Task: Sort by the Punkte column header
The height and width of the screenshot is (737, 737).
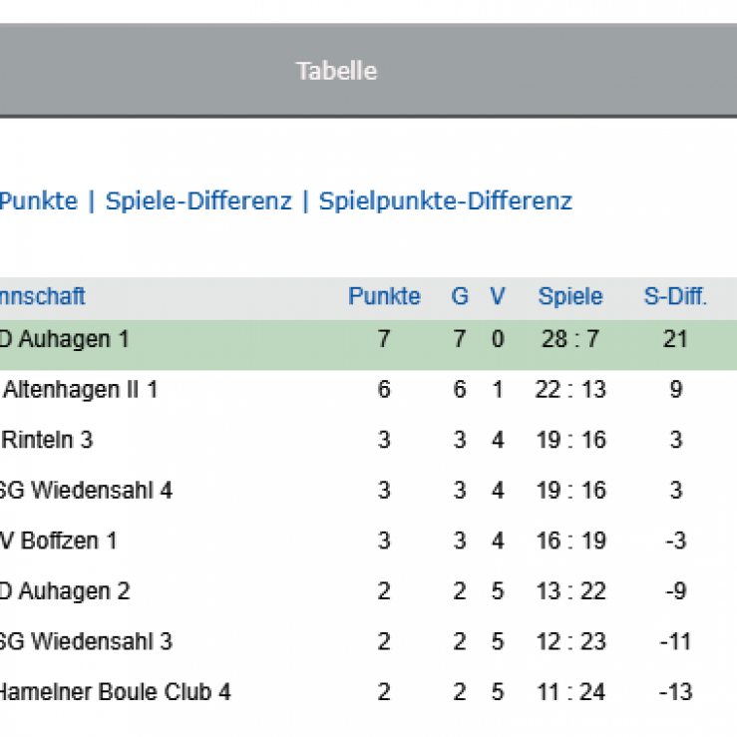Action: 384,296
